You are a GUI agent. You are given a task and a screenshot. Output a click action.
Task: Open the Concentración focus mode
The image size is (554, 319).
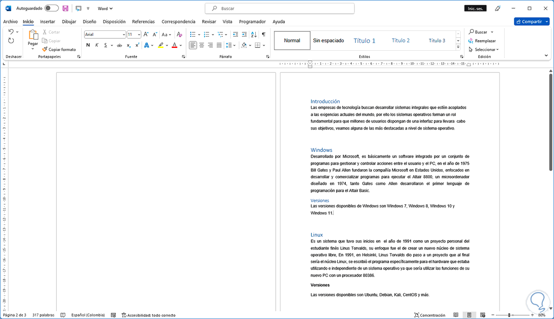430,315
